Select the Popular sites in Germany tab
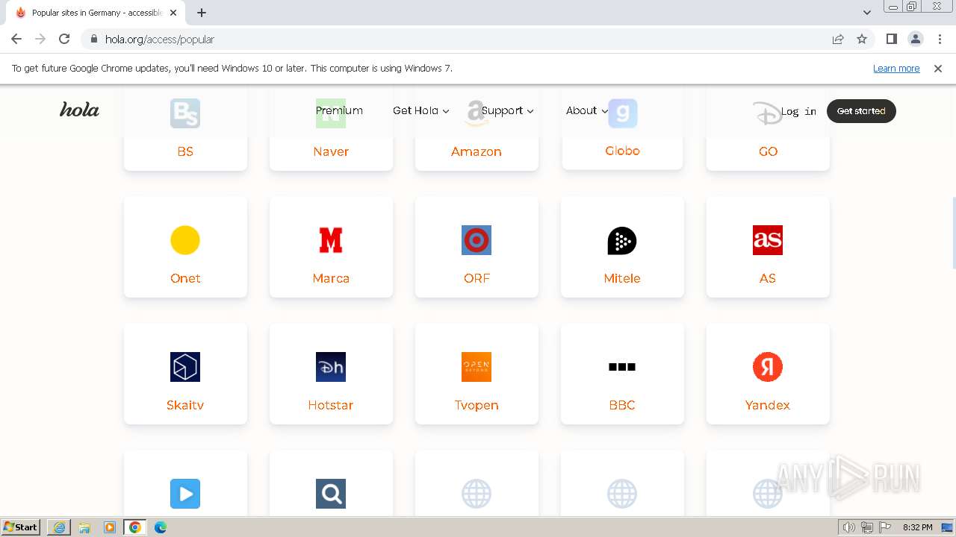The width and height of the screenshot is (956, 537). click(x=97, y=13)
